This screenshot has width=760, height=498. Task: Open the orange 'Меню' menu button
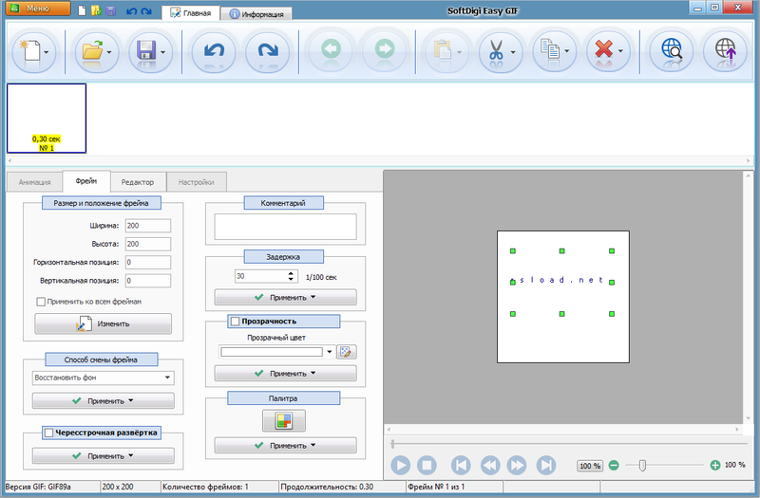pyautogui.click(x=38, y=9)
